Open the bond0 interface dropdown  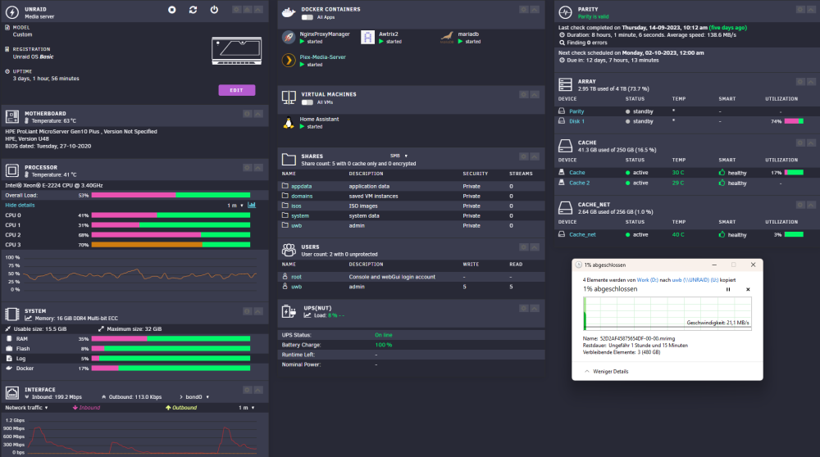[x=197, y=397]
